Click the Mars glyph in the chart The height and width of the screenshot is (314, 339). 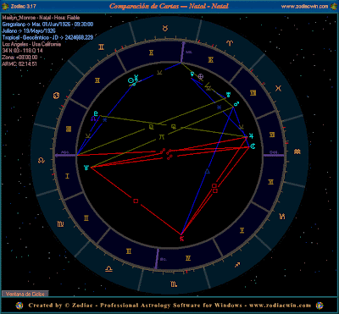tap(236, 103)
